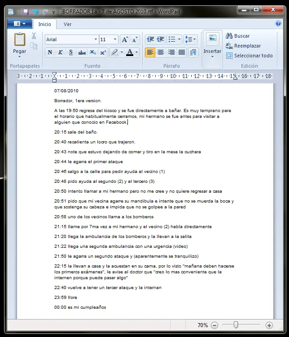Click the Pegar clipboard icon
Image resolution: width=289 pixels, height=337 pixels.
(x=20, y=39)
